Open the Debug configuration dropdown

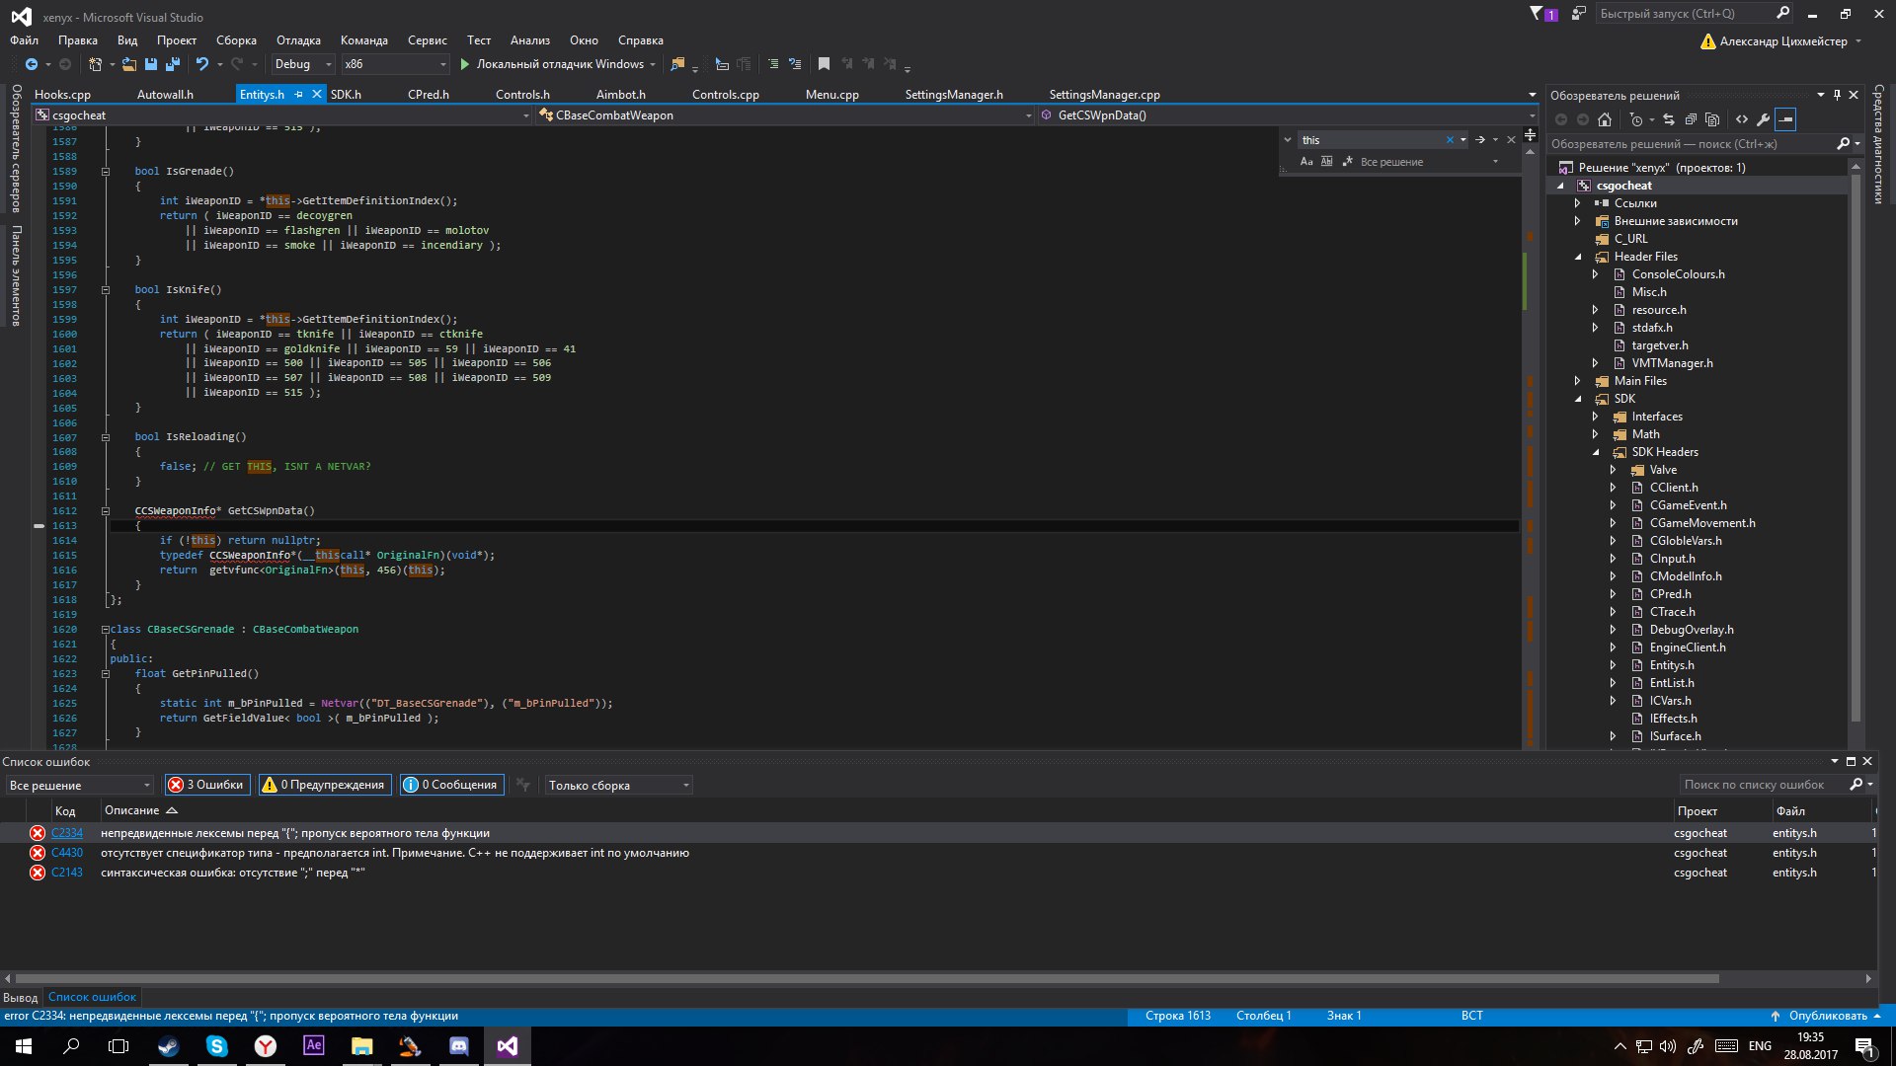[x=304, y=64]
